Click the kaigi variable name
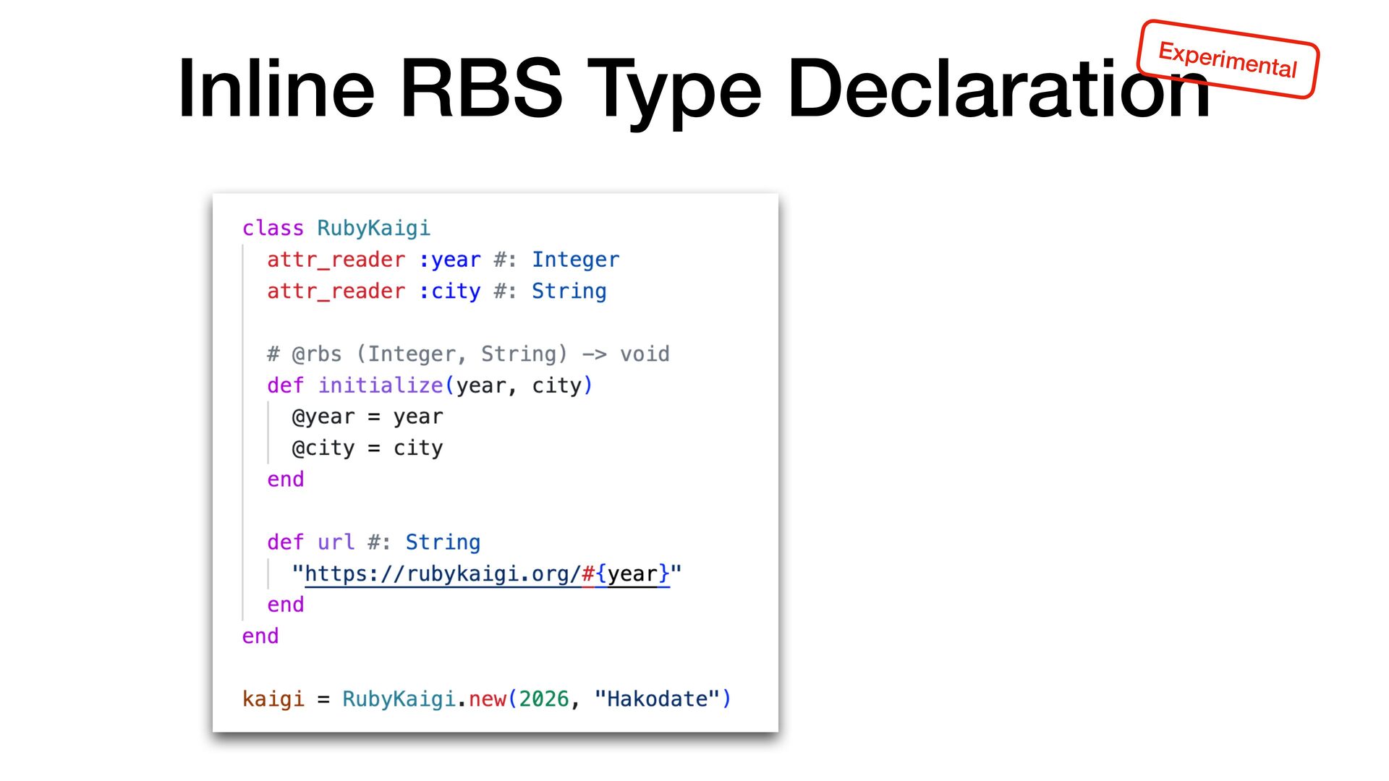 [273, 699]
